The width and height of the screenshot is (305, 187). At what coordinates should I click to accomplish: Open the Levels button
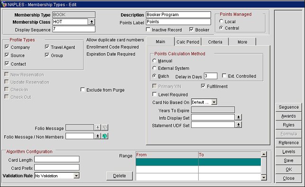pyautogui.click(x=289, y=151)
